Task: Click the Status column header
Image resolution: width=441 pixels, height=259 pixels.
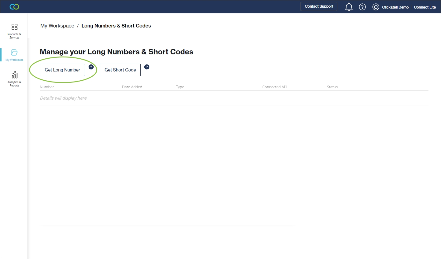Action: (x=332, y=87)
